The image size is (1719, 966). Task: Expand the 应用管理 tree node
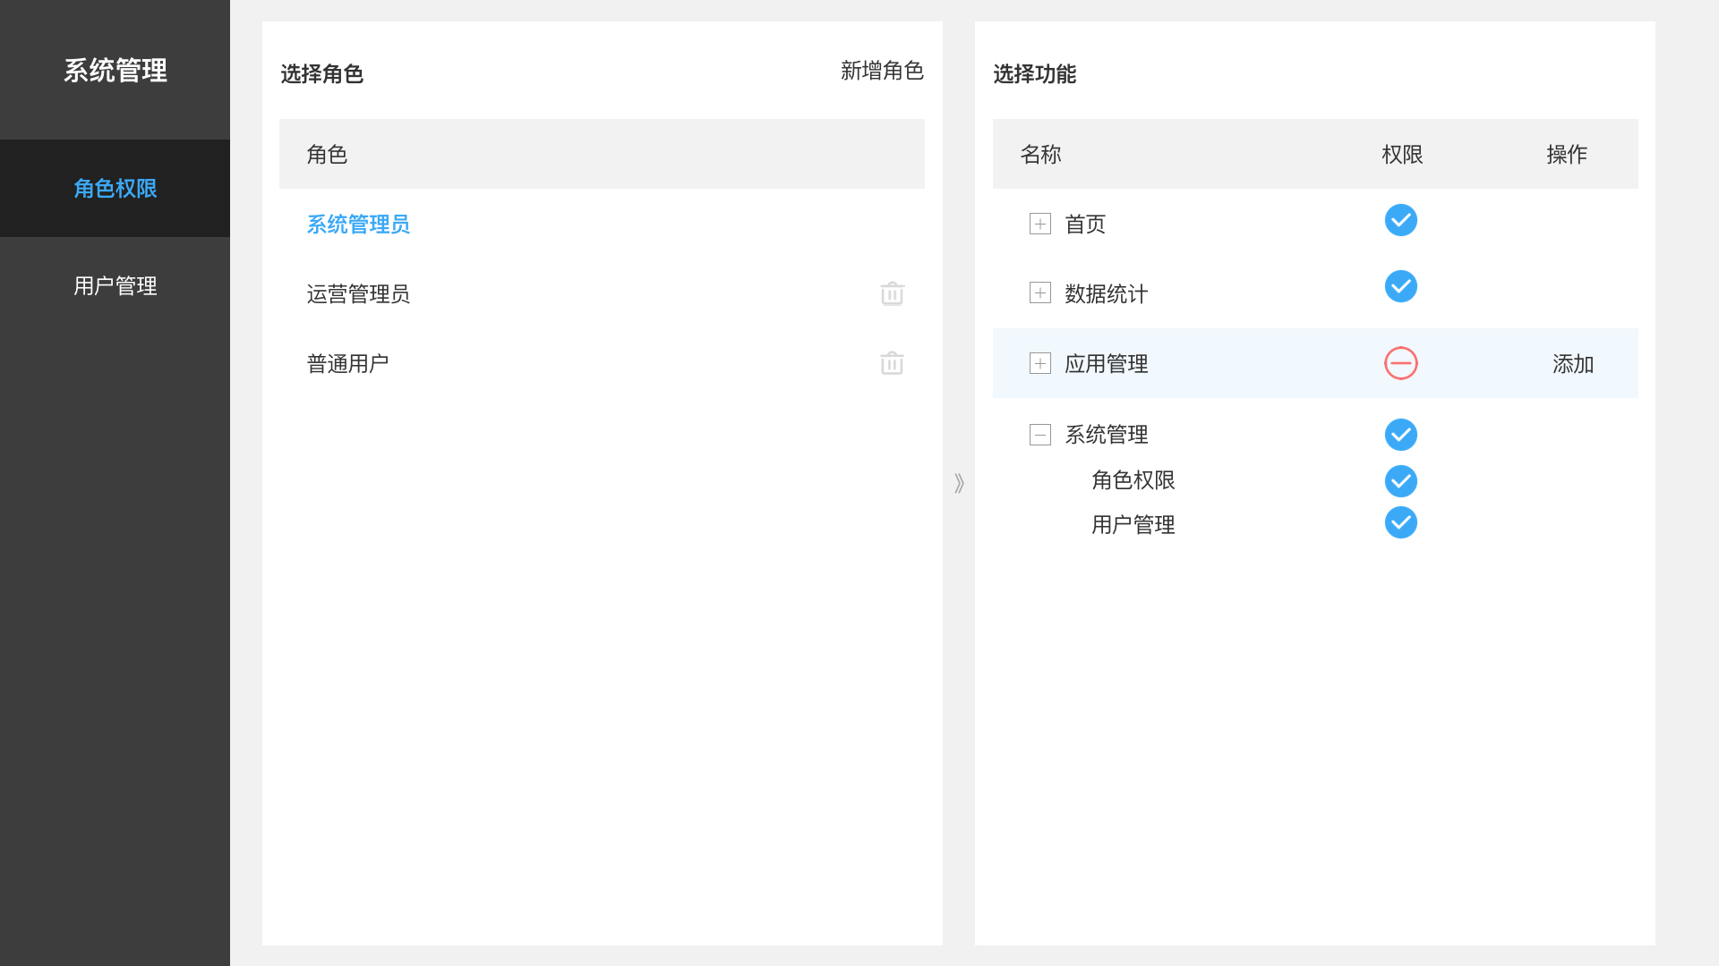point(1039,363)
